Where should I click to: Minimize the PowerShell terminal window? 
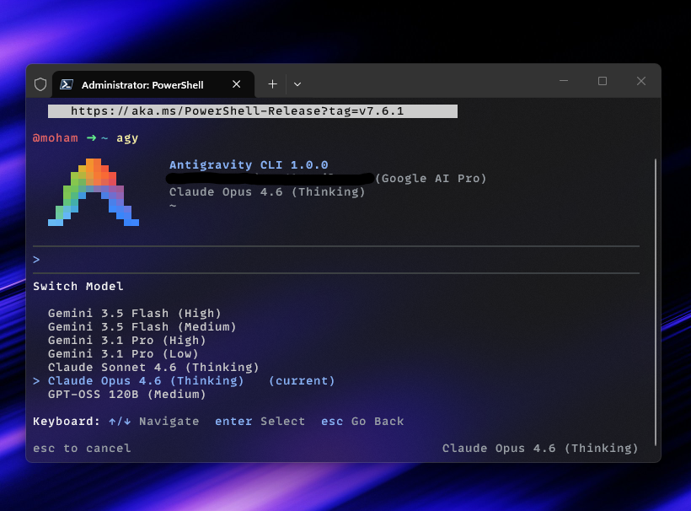(564, 81)
